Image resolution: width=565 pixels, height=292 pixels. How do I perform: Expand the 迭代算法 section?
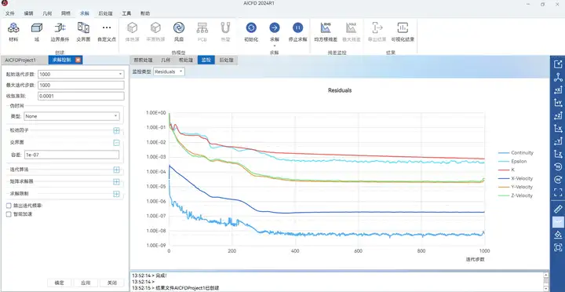(x=116, y=170)
